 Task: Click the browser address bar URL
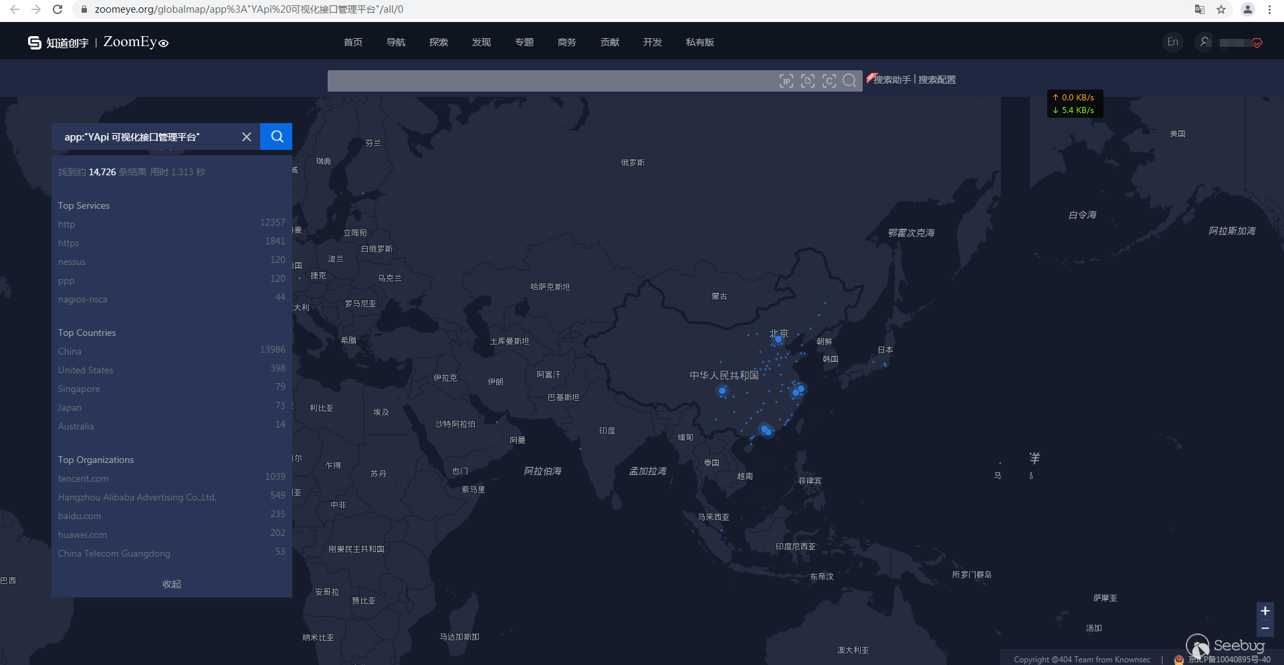(249, 9)
